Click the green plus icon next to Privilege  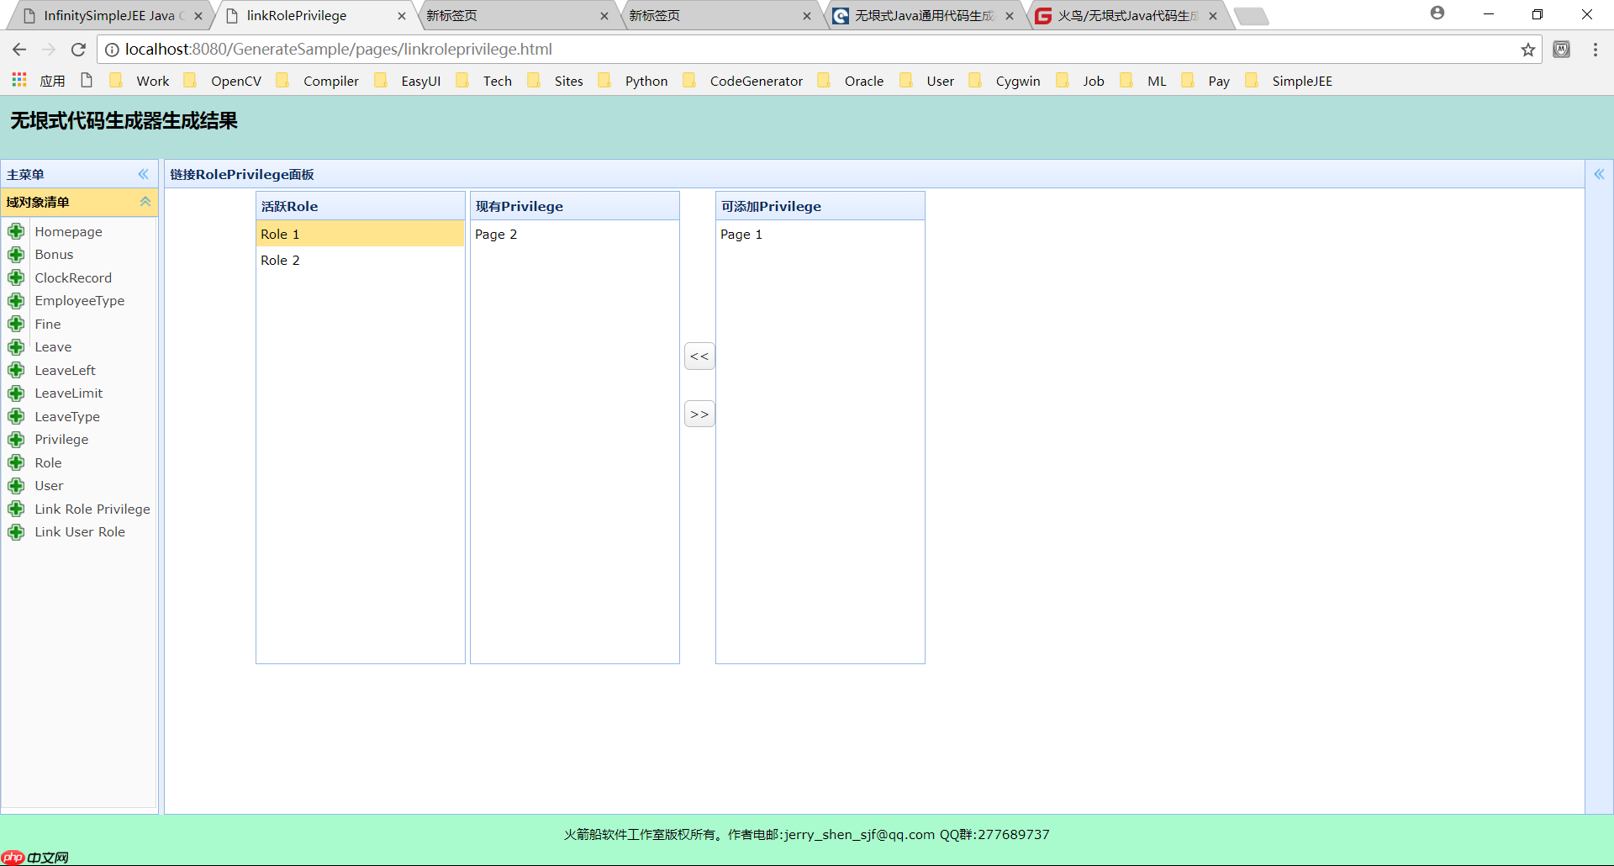click(x=16, y=440)
